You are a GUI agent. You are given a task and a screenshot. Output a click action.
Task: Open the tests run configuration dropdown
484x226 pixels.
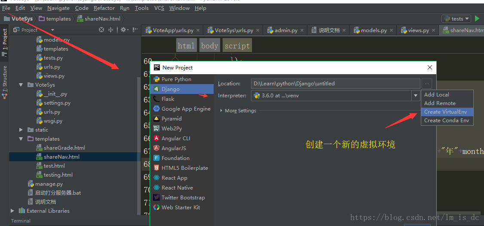point(456,19)
